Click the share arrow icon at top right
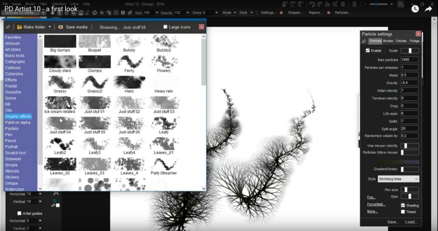The height and width of the screenshot is (231, 438). (x=428, y=9)
